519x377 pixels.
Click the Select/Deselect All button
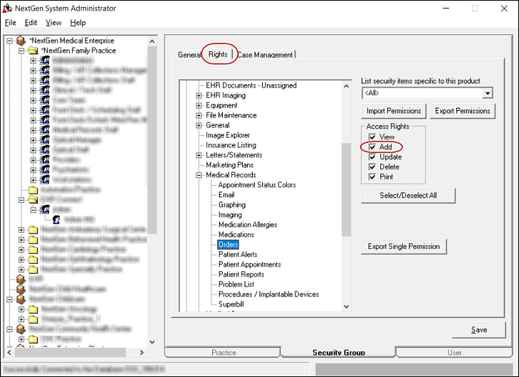tap(408, 196)
